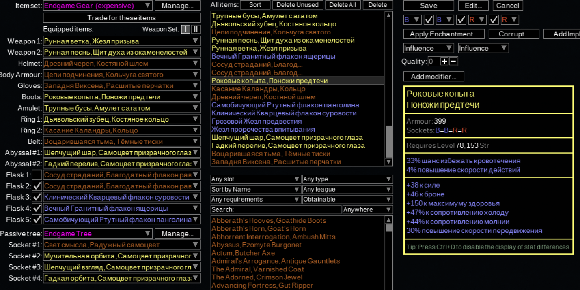Image resolution: width=580 pixels, height=290 pixels.
Task: Select weapon set I button
Action: click(185, 29)
